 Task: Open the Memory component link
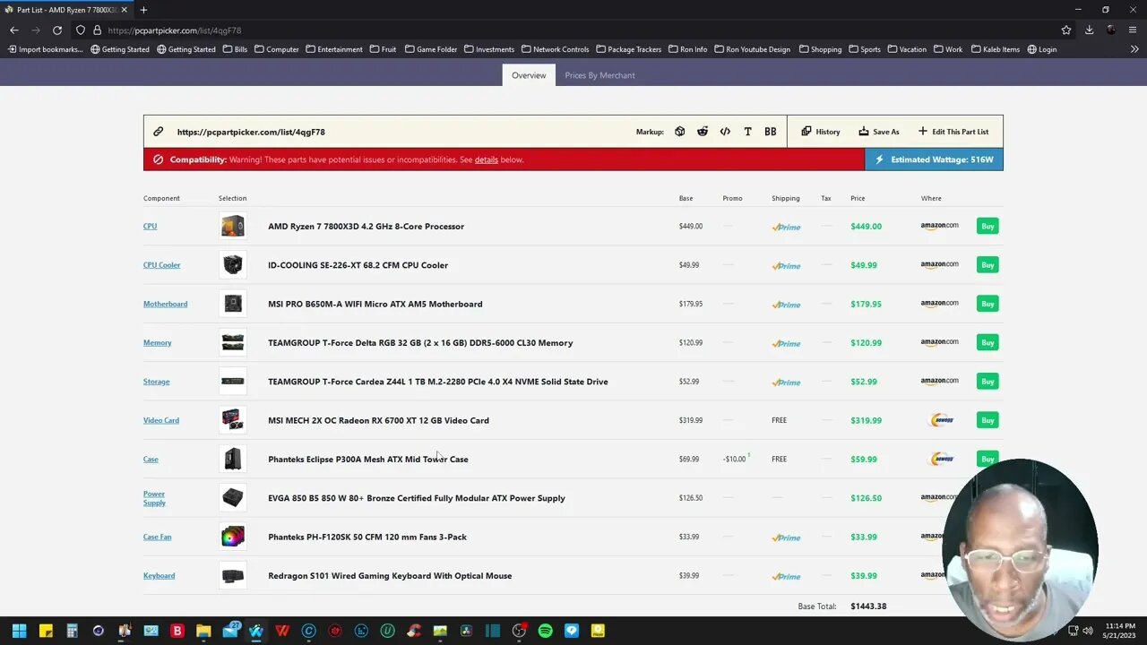[x=157, y=343]
